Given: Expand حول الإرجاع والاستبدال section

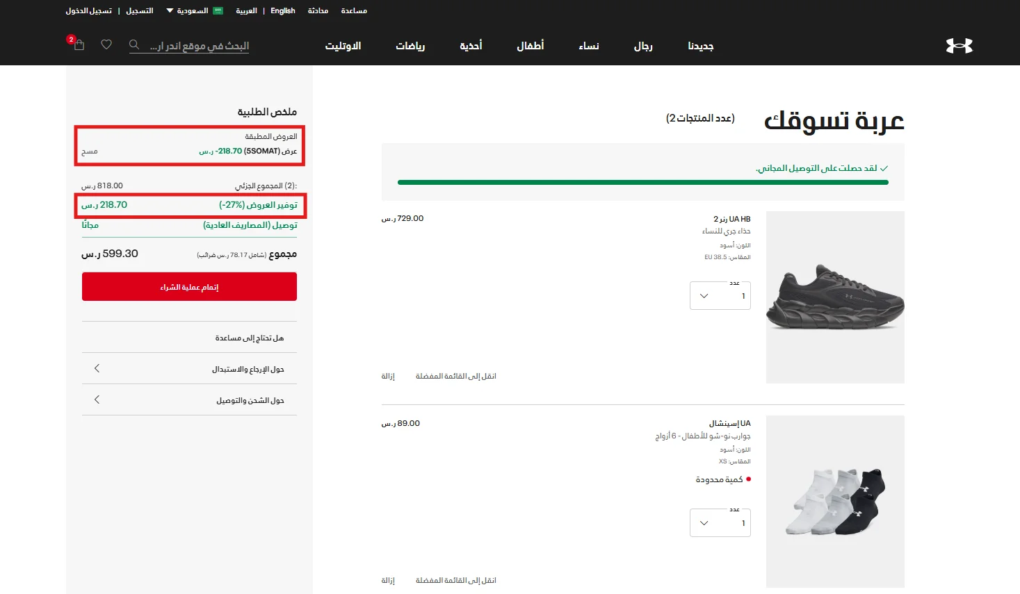Looking at the screenshot, I should click(x=189, y=369).
